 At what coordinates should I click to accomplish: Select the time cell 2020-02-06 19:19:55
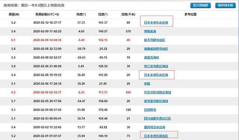point(47,75)
